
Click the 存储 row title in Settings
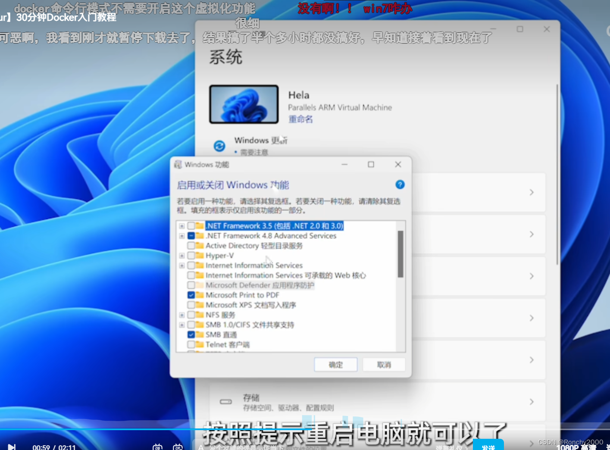[x=251, y=397]
